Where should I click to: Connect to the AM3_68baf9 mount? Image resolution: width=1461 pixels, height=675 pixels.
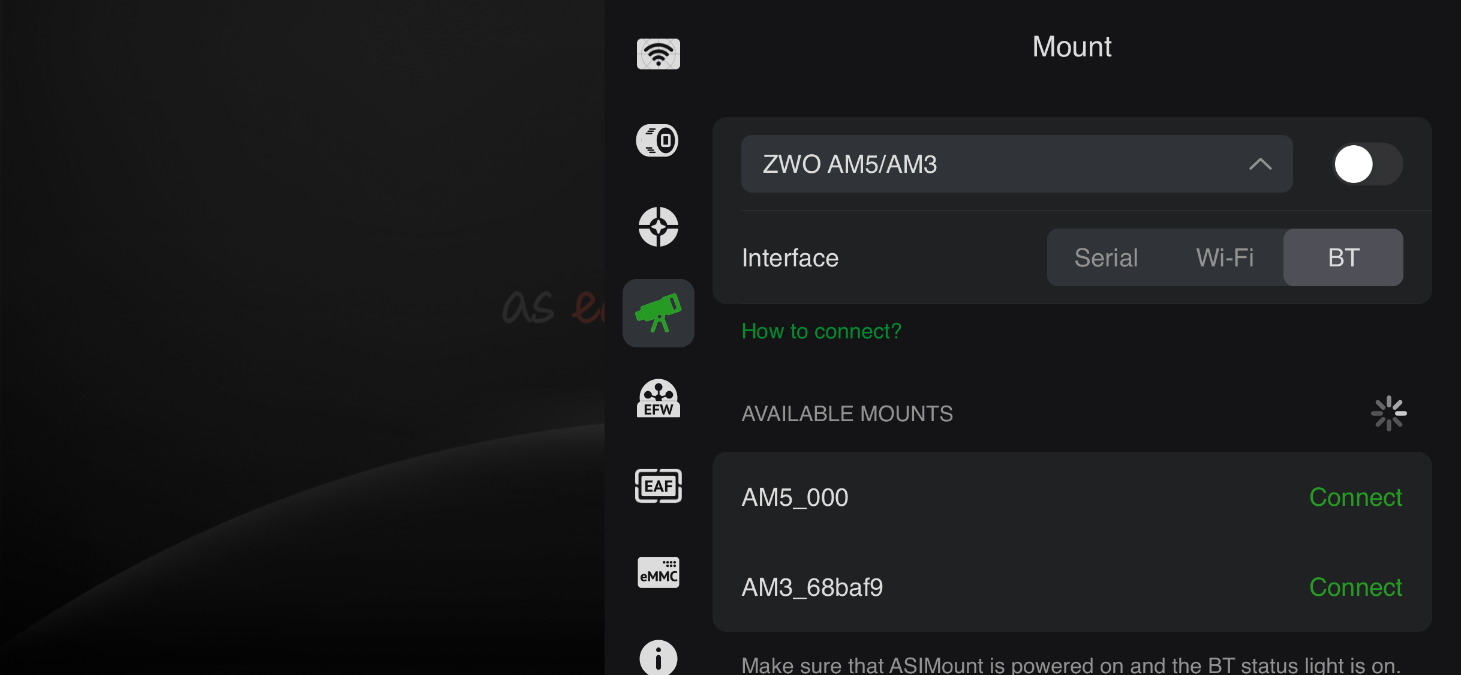(1355, 587)
